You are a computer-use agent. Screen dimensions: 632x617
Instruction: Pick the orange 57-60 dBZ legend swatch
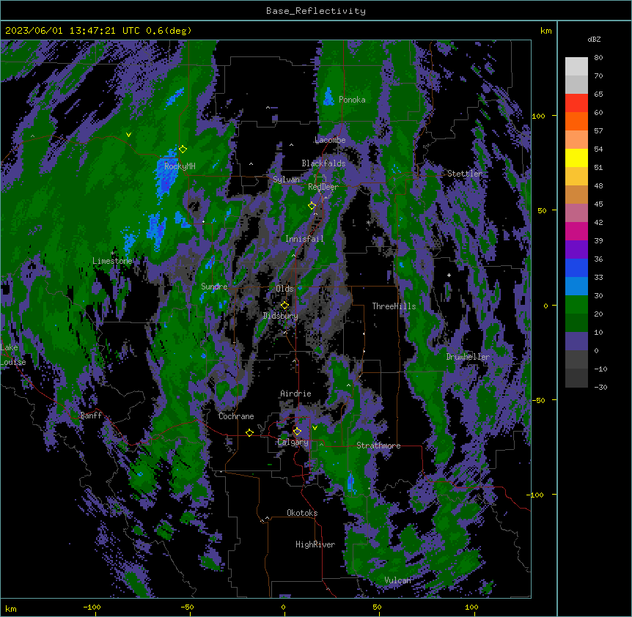coord(576,121)
